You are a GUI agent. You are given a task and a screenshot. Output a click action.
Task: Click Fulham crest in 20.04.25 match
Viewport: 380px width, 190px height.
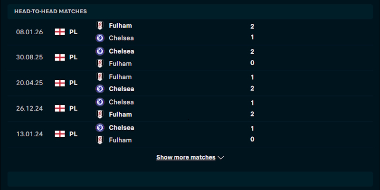(100, 77)
